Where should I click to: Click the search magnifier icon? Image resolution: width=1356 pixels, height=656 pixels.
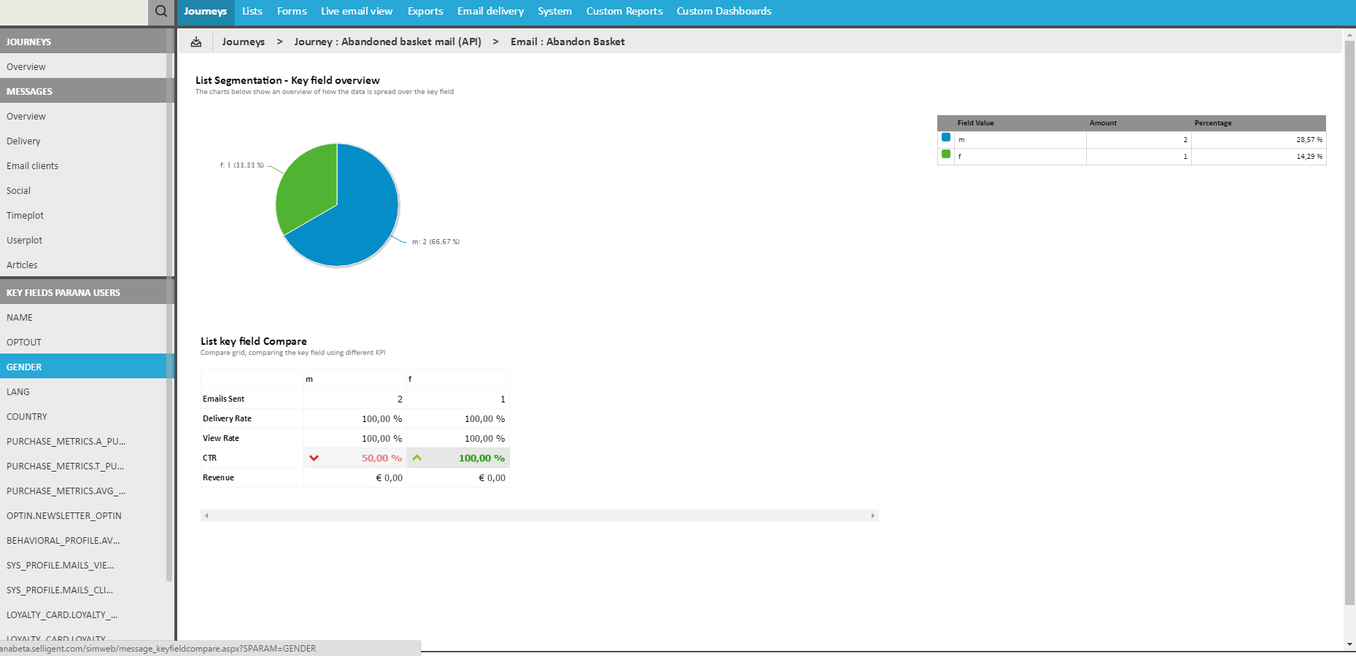click(x=161, y=12)
